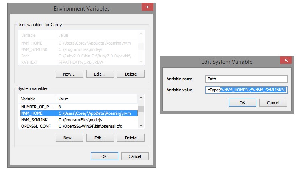Select NVM_SYMLINK row in System variables
The image size is (302, 170).
pos(79,120)
